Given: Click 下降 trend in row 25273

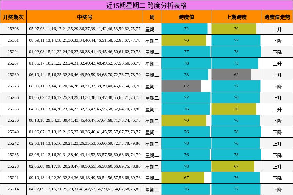Looking at the screenshot, I should point(277,86).
